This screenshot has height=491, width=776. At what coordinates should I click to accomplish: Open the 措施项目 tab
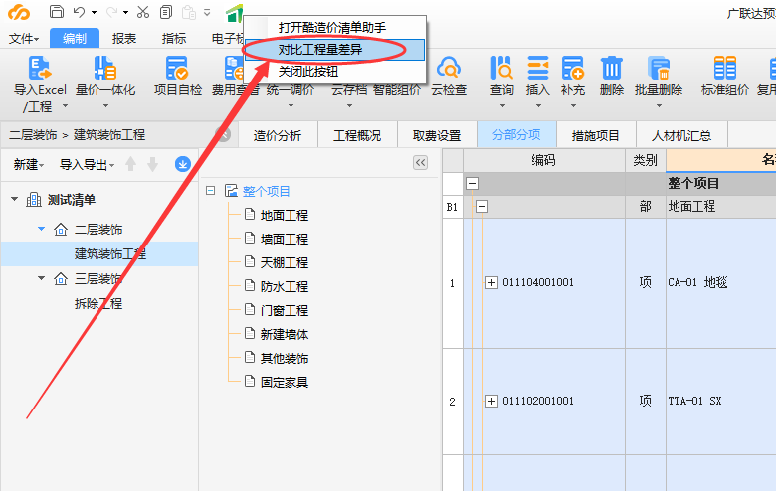tap(595, 135)
